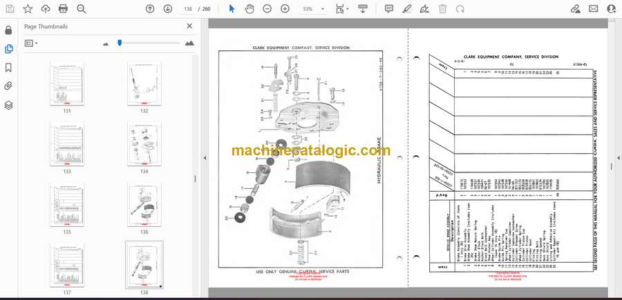Image resolution: width=622 pixels, height=300 pixels.
Task: Zoom in with the plus button
Action: (x=285, y=9)
